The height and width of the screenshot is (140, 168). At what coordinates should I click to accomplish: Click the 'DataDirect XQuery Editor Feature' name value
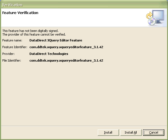56,40
